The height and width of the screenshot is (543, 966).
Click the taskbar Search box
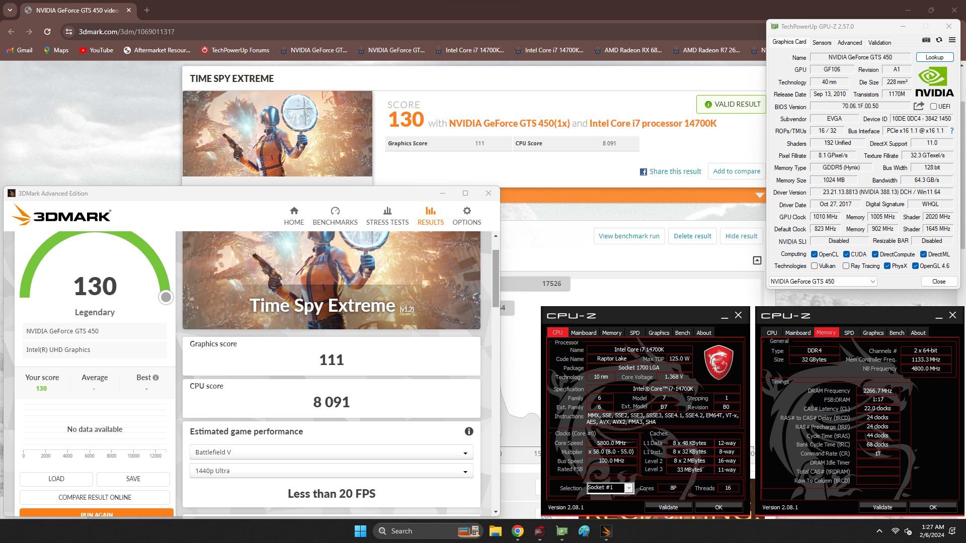pyautogui.click(x=428, y=531)
